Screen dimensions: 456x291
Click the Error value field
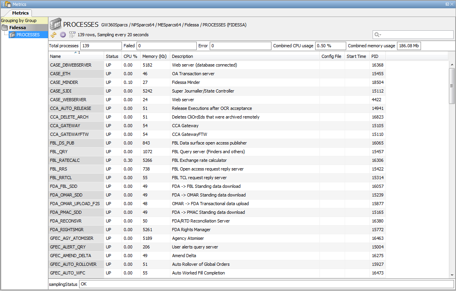pos(240,46)
